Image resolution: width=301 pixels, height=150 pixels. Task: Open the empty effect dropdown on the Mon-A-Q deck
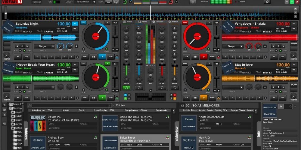[x=233, y=87]
